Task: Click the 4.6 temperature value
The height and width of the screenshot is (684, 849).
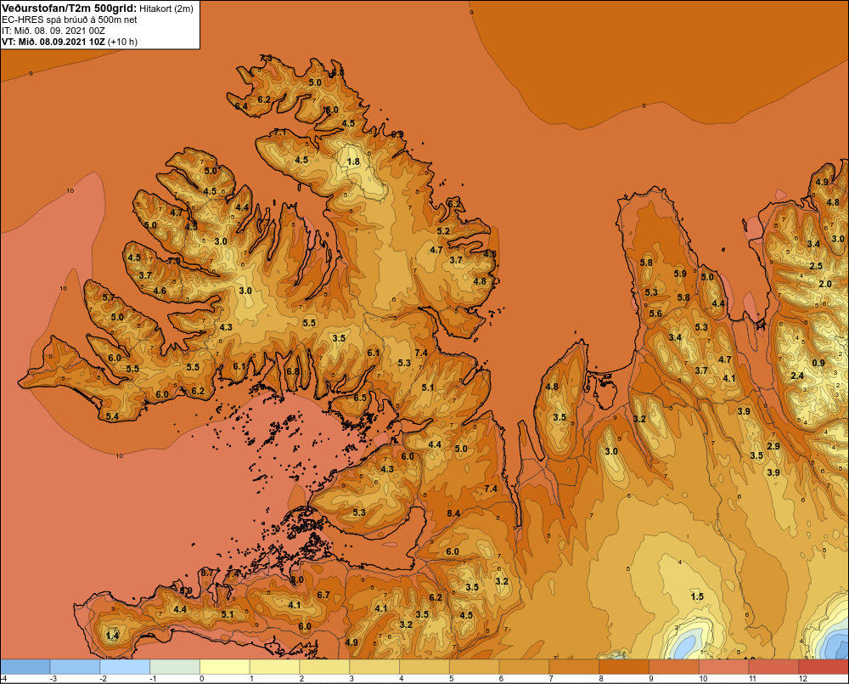Action: 160,291
